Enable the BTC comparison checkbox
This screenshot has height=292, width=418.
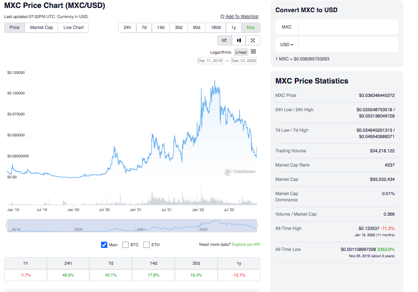click(x=125, y=245)
